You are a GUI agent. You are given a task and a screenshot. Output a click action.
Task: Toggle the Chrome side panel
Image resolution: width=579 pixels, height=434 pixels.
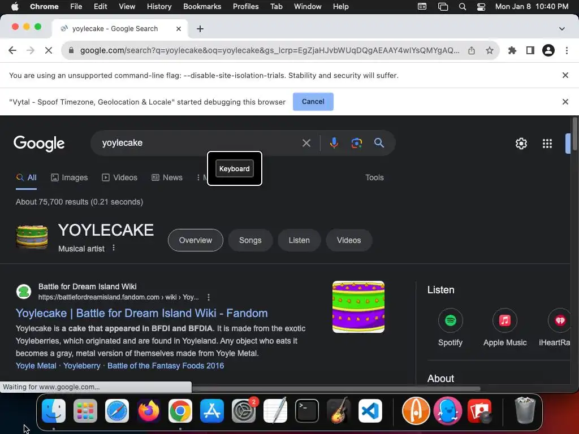[530, 50]
